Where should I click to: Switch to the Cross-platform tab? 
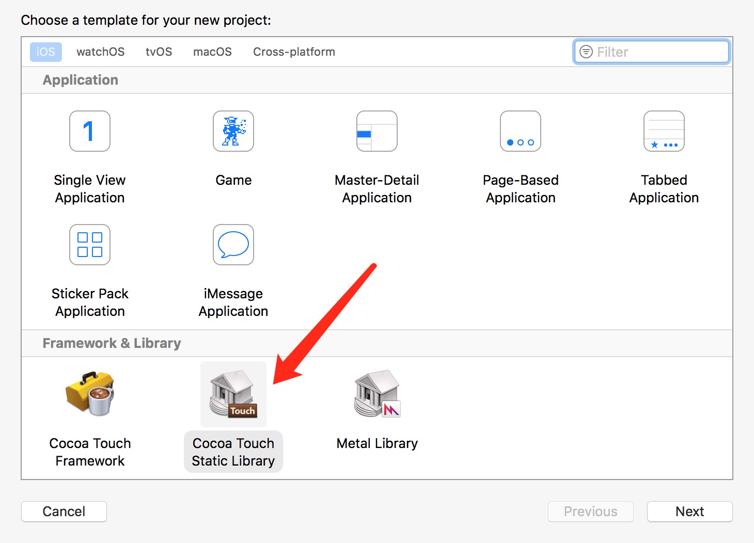coord(294,52)
